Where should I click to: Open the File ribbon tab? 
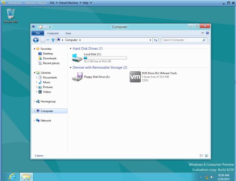(38, 33)
